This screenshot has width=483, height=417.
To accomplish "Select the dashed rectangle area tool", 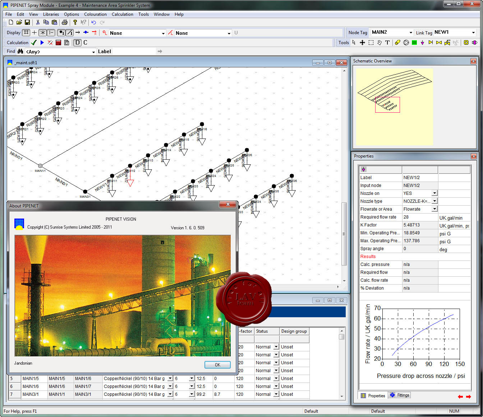I will (x=371, y=42).
